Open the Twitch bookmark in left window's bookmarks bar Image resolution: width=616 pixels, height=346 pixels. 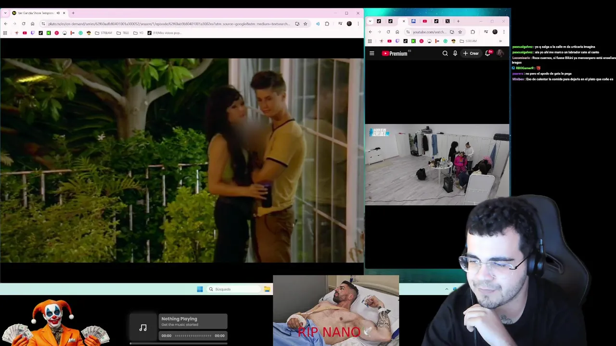click(x=33, y=33)
